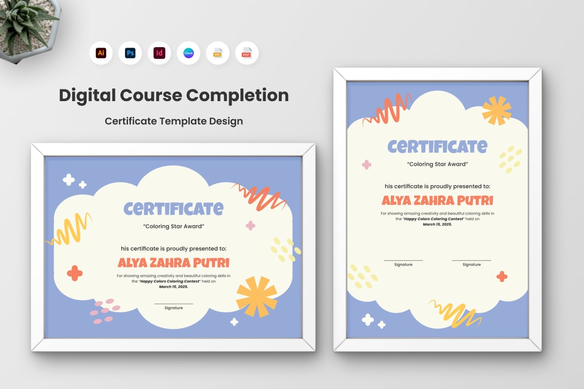Open the Canva format icon
The height and width of the screenshot is (389, 584).
(x=188, y=53)
